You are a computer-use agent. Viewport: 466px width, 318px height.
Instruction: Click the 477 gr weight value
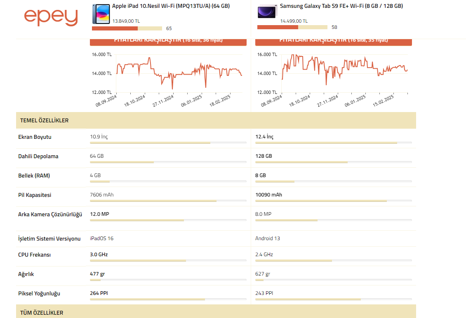[97, 274]
